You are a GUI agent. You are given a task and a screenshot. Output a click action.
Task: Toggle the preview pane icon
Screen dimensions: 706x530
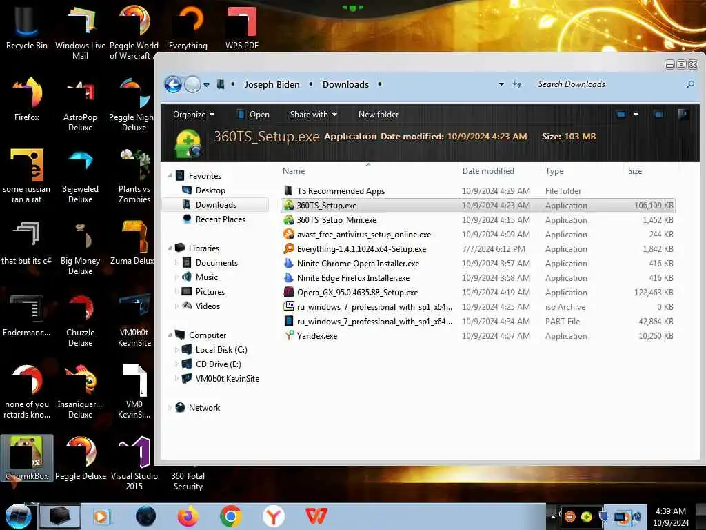(658, 115)
